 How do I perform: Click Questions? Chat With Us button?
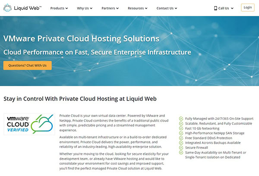coord(28,65)
